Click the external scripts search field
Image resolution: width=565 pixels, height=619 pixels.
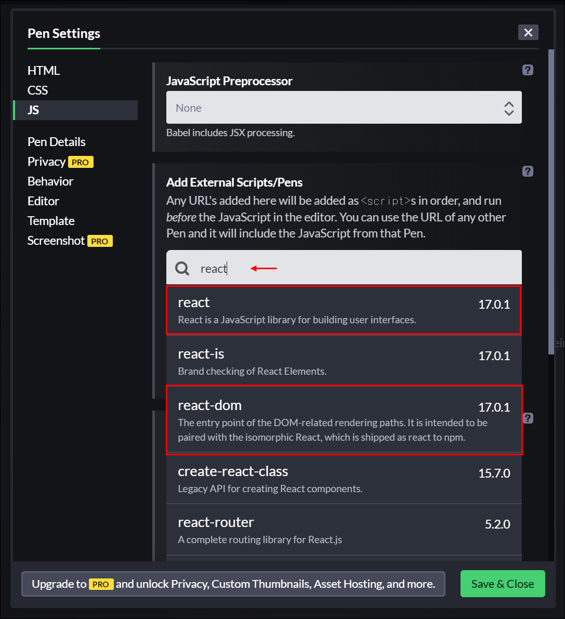pos(344,267)
